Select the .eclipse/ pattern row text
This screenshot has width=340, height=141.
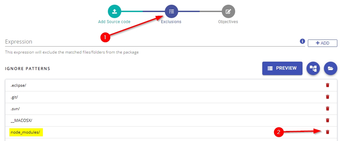18,85
